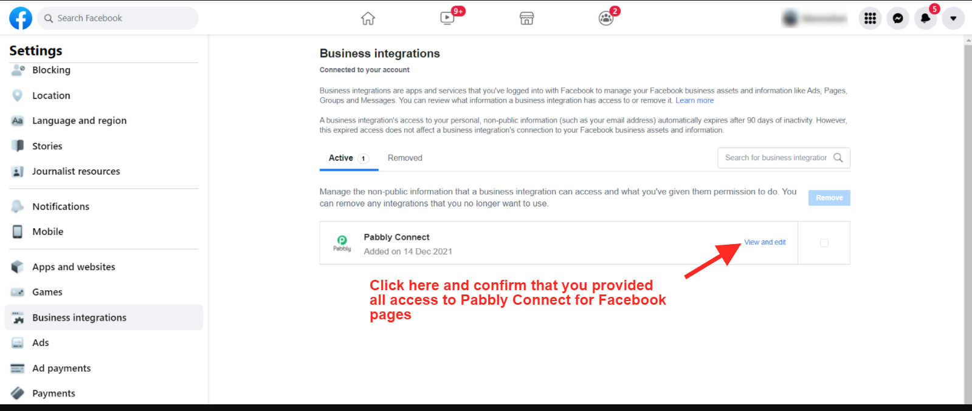
Task: Focus the business integration search box
Action: click(784, 158)
